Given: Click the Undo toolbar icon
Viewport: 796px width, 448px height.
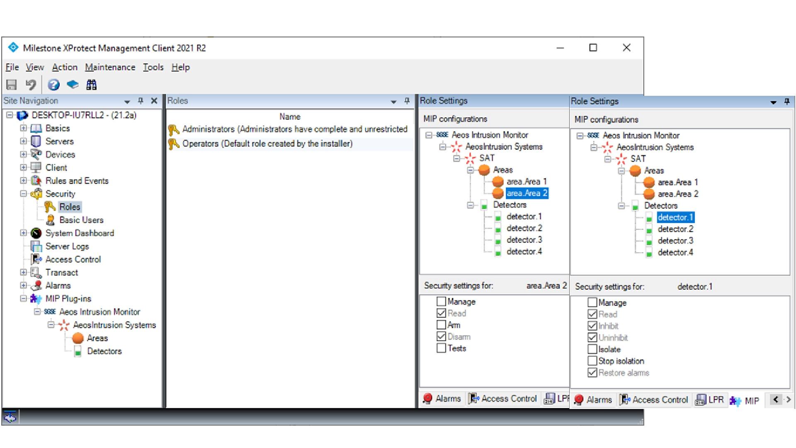Looking at the screenshot, I should 31,85.
